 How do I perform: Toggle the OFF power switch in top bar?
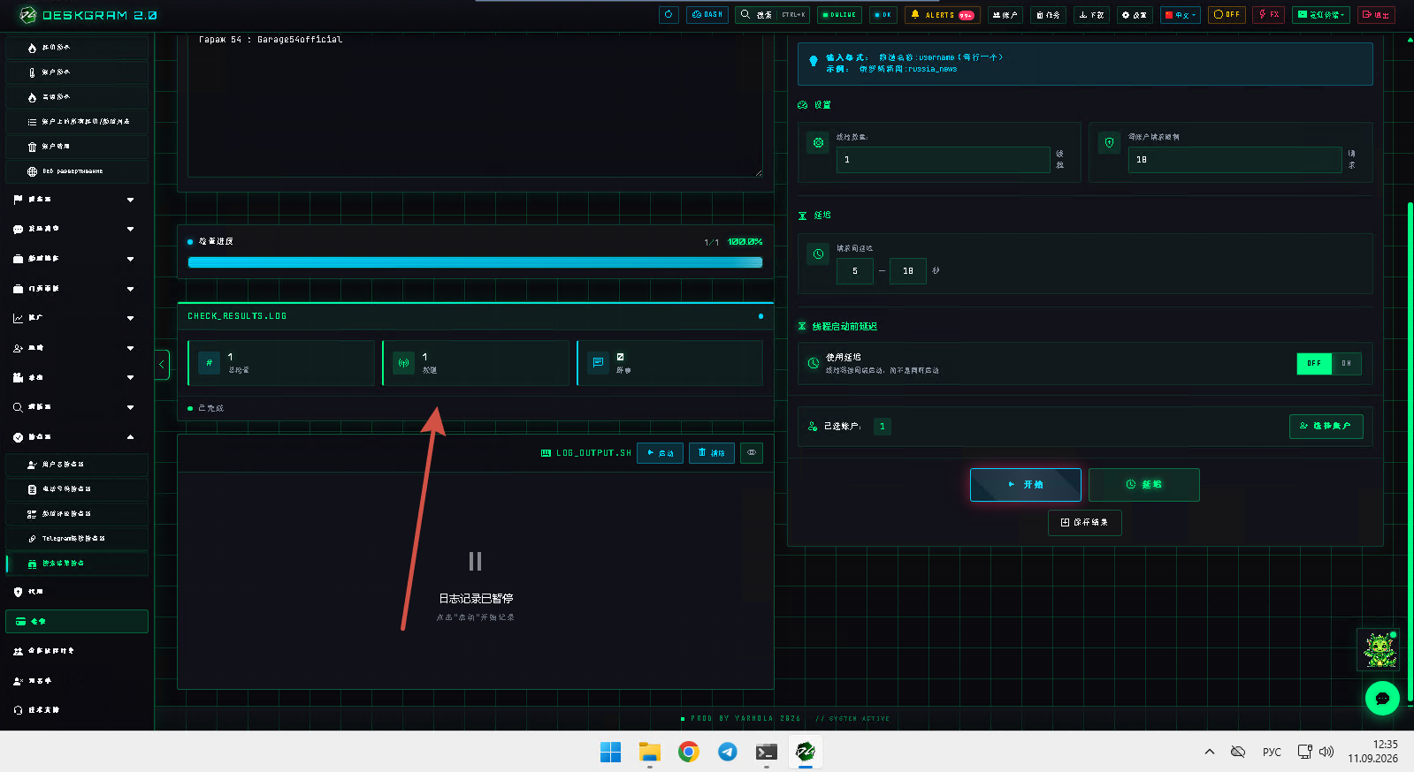coord(1227,14)
